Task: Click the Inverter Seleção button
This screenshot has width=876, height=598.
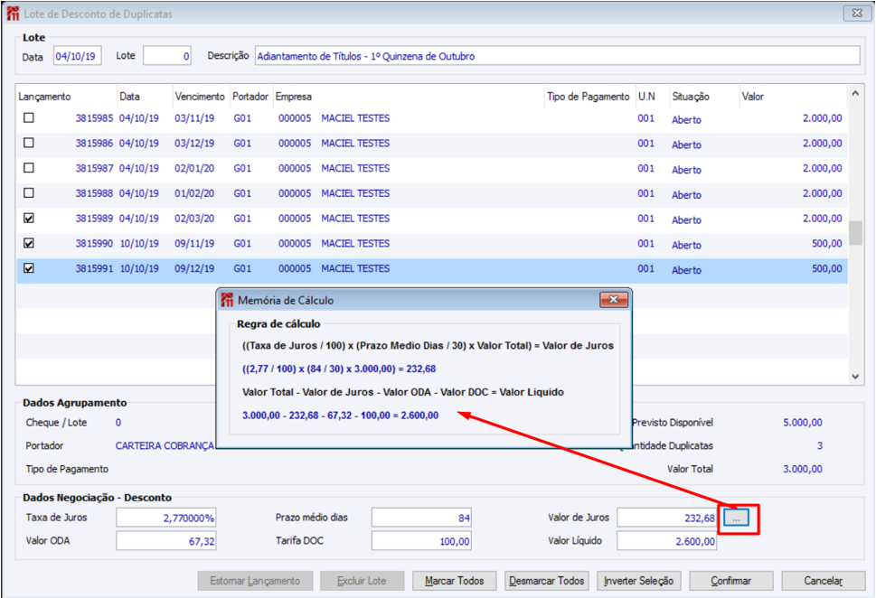Action: click(x=638, y=581)
